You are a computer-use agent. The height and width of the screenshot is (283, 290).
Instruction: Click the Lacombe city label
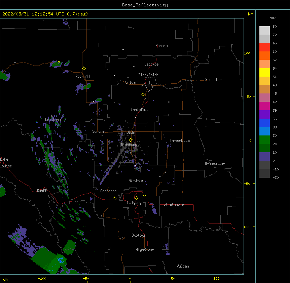tap(151, 64)
